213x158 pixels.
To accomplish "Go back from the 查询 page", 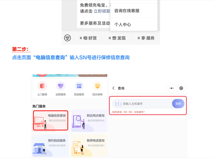I will coord(114,88).
